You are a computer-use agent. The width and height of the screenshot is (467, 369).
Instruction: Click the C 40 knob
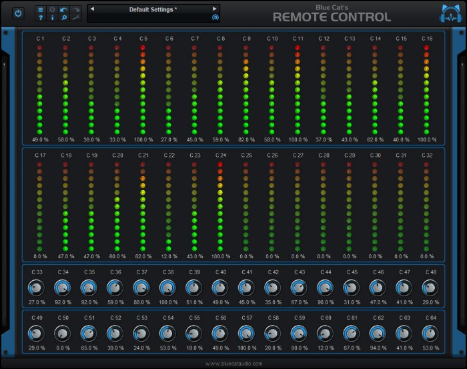pyautogui.click(x=220, y=288)
